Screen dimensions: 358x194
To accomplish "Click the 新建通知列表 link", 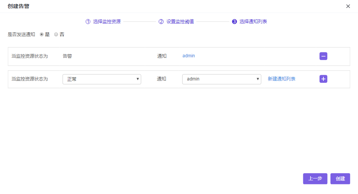I will pos(282,79).
